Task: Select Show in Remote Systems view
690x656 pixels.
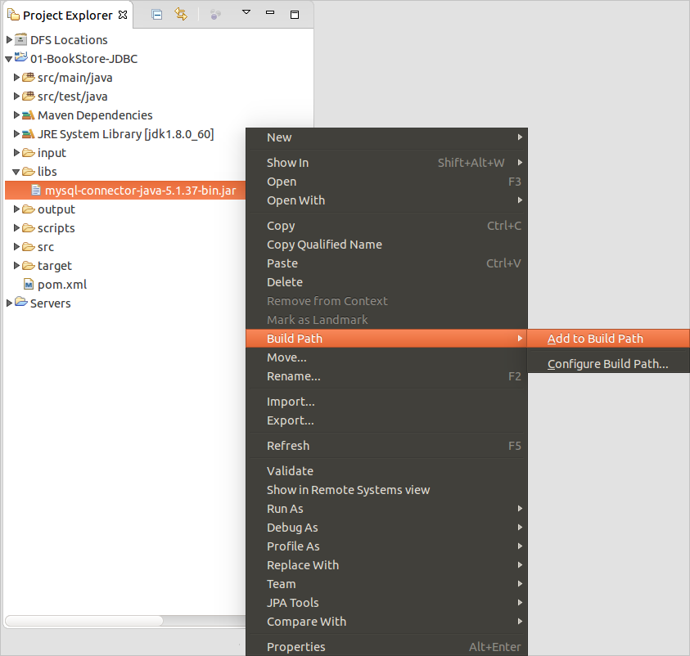Action: [x=387, y=490]
